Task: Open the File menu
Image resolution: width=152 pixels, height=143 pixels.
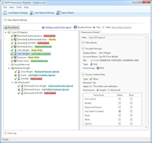Action: click(5, 7)
